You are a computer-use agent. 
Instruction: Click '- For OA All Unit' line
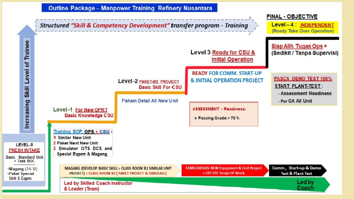[x=295, y=101]
